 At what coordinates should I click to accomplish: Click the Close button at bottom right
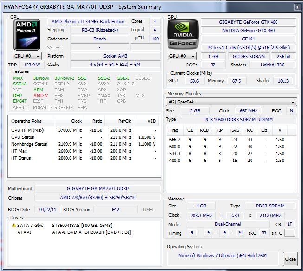tap(290, 259)
